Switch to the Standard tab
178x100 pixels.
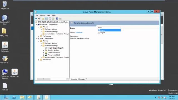point(82,79)
